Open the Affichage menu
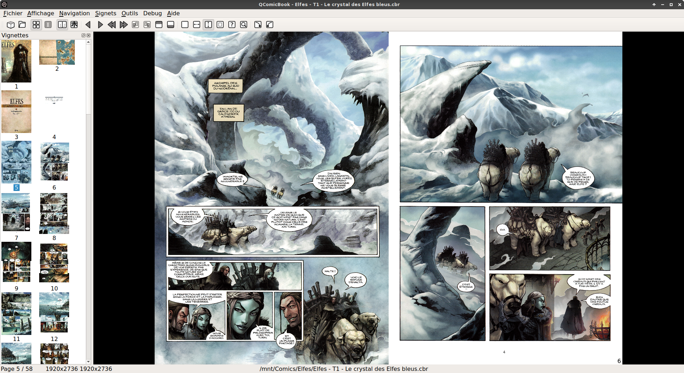Screen dimensions: 684x373 pos(41,13)
